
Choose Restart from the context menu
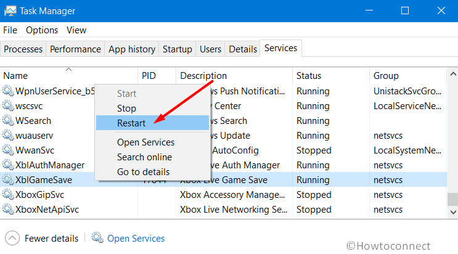point(152,123)
